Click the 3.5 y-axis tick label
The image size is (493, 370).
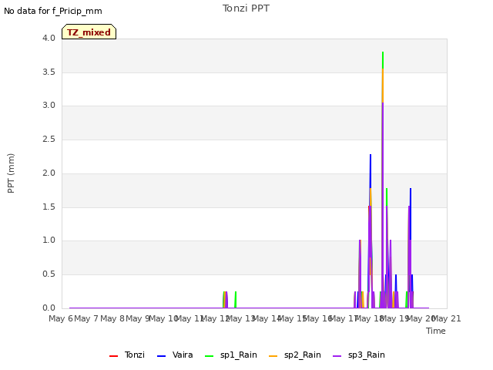coord(49,72)
